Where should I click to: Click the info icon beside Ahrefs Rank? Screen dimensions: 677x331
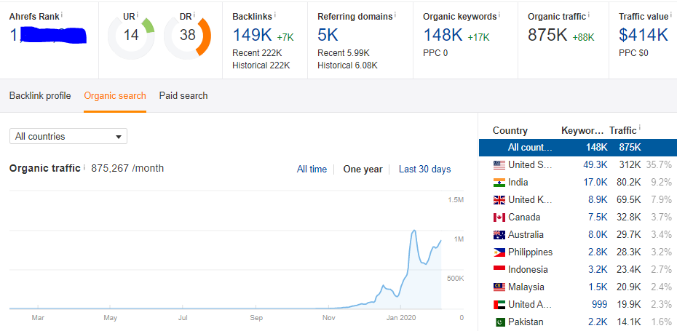tap(62, 15)
